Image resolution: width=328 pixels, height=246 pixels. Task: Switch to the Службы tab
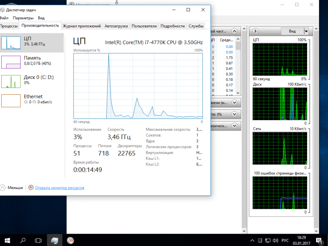click(x=196, y=26)
